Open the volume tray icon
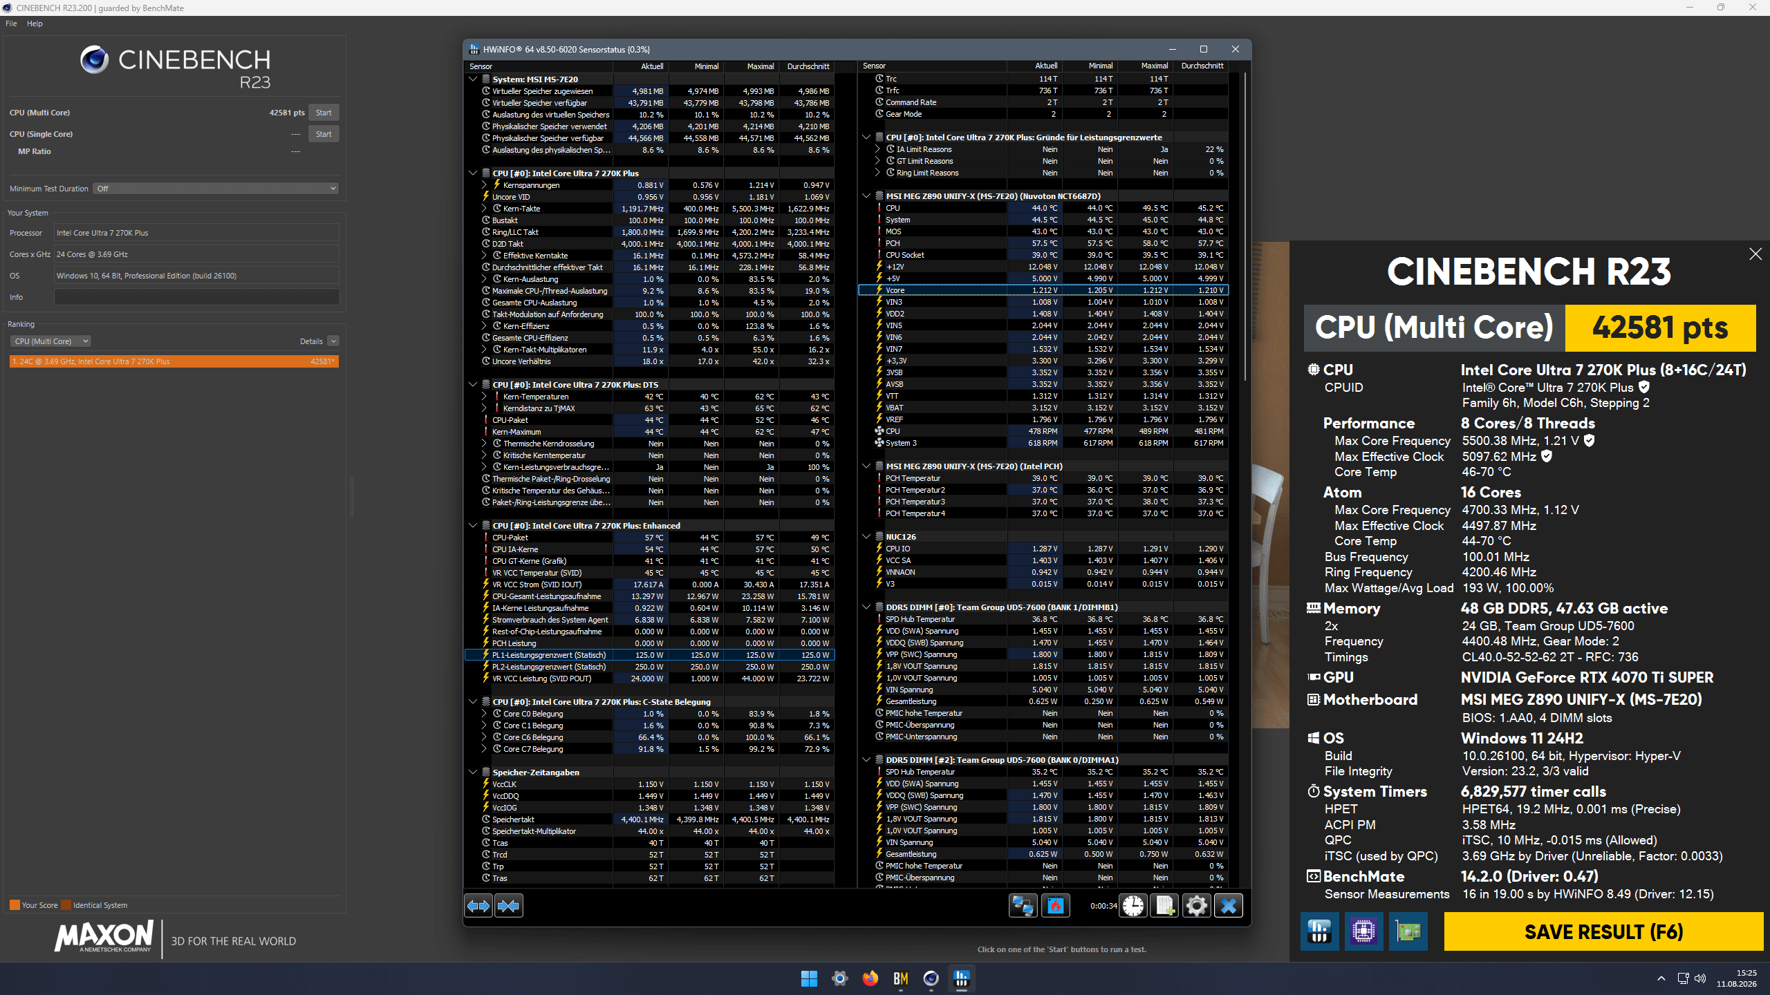The height and width of the screenshot is (995, 1770). (x=1700, y=978)
